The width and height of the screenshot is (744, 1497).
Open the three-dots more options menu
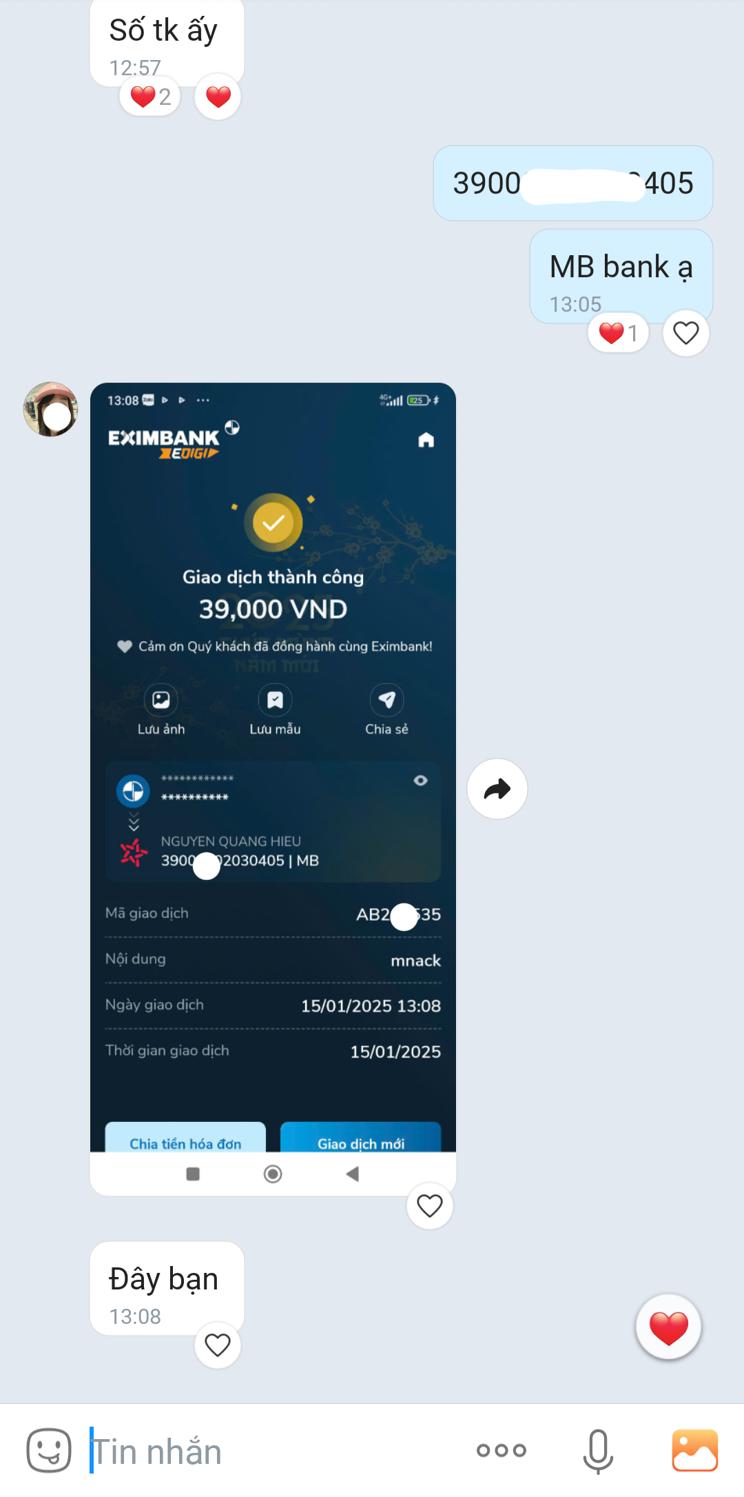[x=502, y=1451]
